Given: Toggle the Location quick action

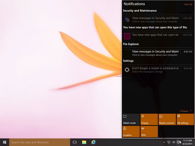Looking at the screenshot, I should pyautogui.click(x=131, y=132).
